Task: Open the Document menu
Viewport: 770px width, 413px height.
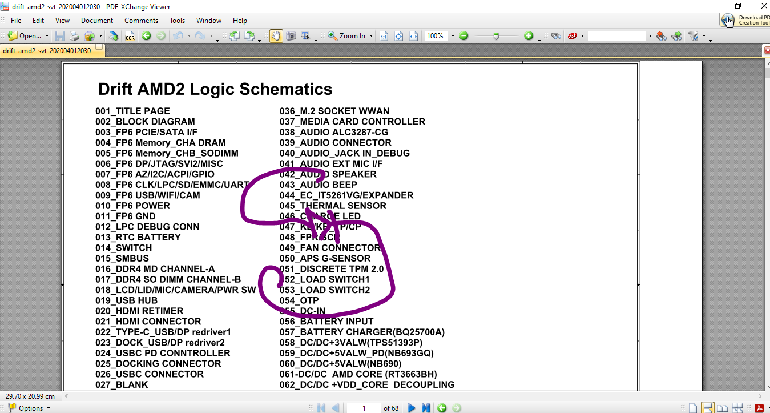Action: 97,21
